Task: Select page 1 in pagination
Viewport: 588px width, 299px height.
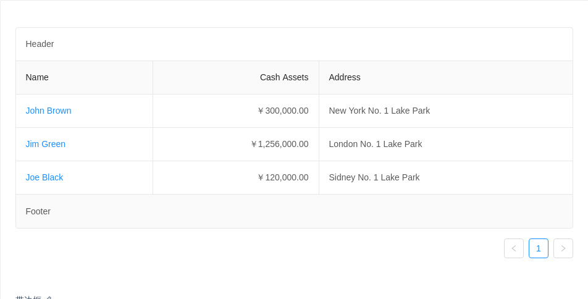Action: (x=539, y=248)
